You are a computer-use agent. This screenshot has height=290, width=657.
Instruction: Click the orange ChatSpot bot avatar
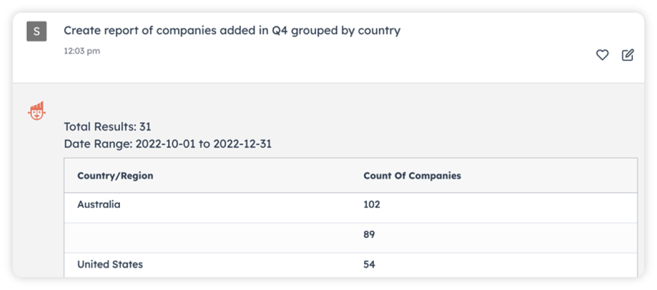[x=37, y=111]
